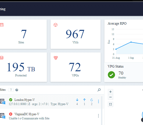Open the 72 VPGs summary card
The width and height of the screenshot is (143, 125).
coord(76,67)
